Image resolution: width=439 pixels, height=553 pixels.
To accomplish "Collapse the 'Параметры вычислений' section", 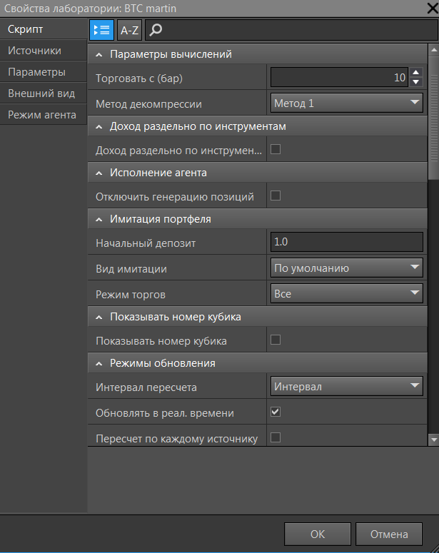I will [x=99, y=55].
